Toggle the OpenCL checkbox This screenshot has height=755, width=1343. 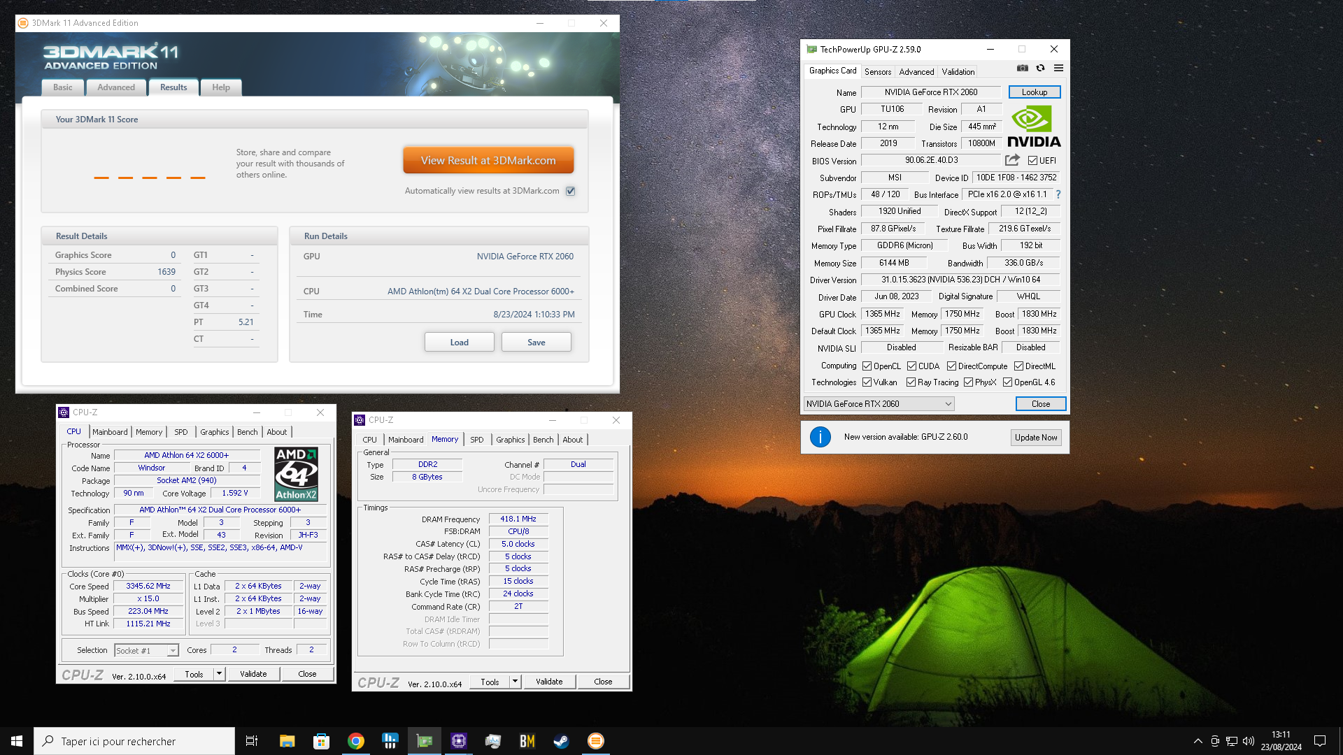(x=867, y=366)
